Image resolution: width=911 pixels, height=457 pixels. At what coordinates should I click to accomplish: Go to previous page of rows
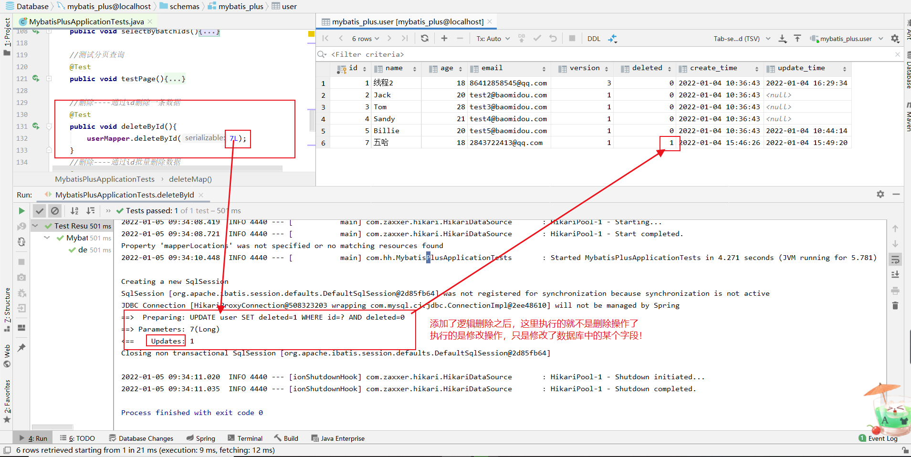341,39
